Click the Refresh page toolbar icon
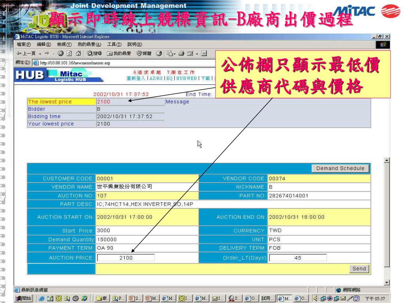404x303 pixels. 69,53
